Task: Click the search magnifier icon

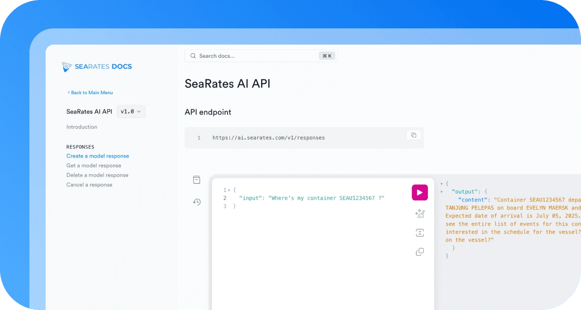Action: coord(193,56)
